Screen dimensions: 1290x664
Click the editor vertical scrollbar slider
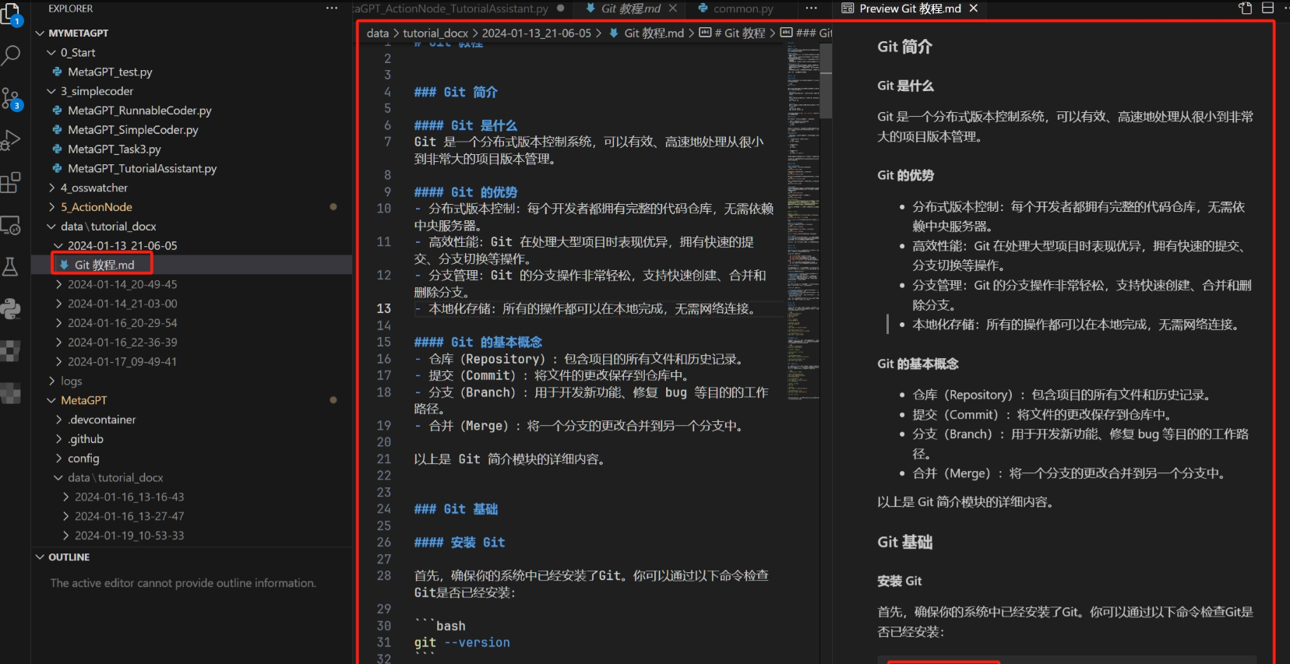click(x=826, y=81)
